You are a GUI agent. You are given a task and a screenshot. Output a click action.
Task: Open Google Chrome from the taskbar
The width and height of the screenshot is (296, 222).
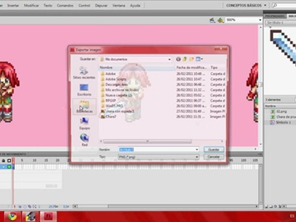click(x=12, y=217)
